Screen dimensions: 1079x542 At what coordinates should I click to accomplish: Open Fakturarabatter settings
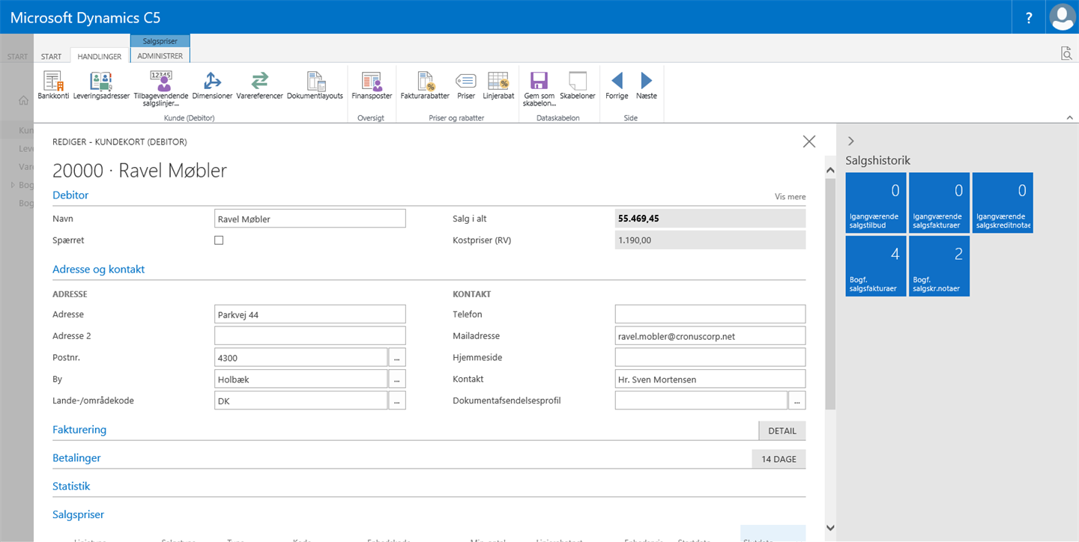(x=425, y=86)
